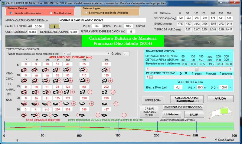
Task: Select the Cartuchos Comerciales radio option
Action: (11, 13)
